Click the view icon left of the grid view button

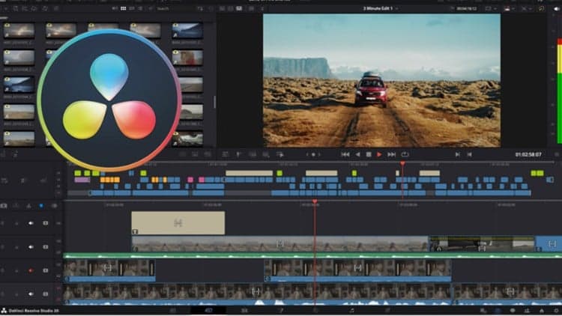115,8
